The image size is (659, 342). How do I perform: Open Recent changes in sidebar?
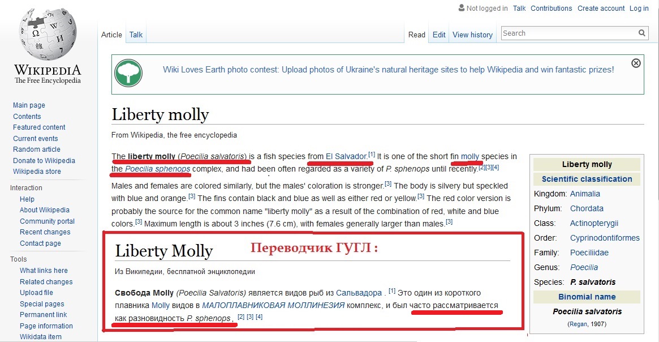pyautogui.click(x=45, y=232)
